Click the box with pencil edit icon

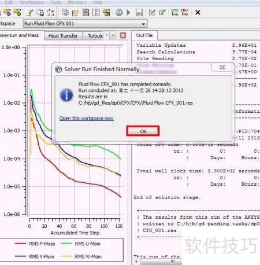162,13
